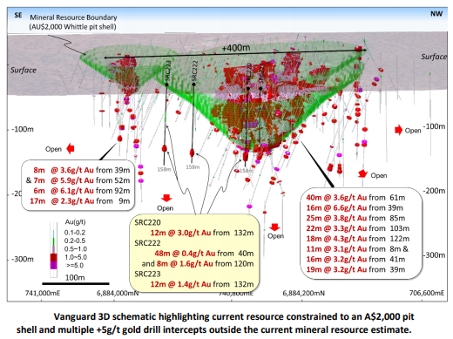Click the magenta >=5.0 legend swatch
This screenshot has width=453, height=339.
click(53, 265)
